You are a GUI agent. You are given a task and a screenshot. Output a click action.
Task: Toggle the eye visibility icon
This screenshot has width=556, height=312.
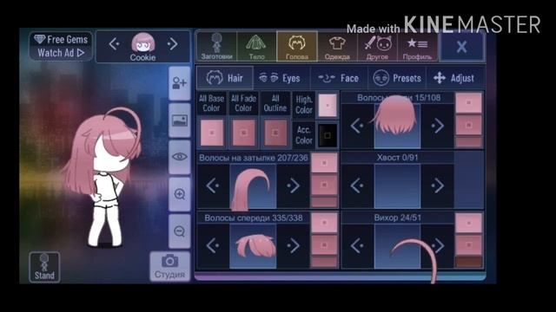point(180,157)
